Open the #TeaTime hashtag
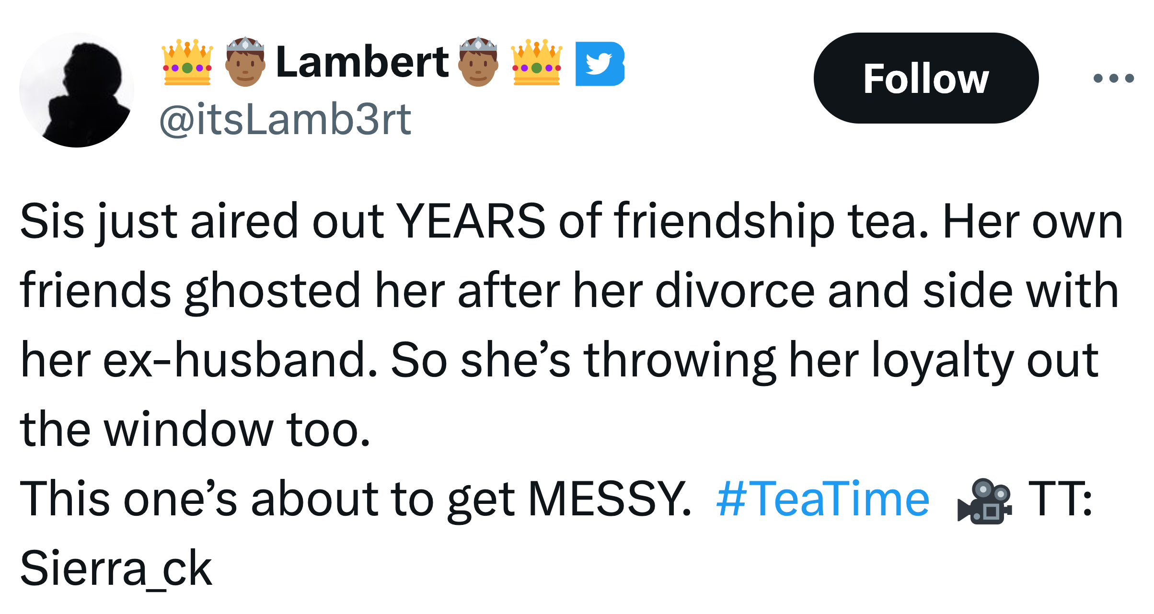Screen dimensions: 1154x614 pos(822,500)
